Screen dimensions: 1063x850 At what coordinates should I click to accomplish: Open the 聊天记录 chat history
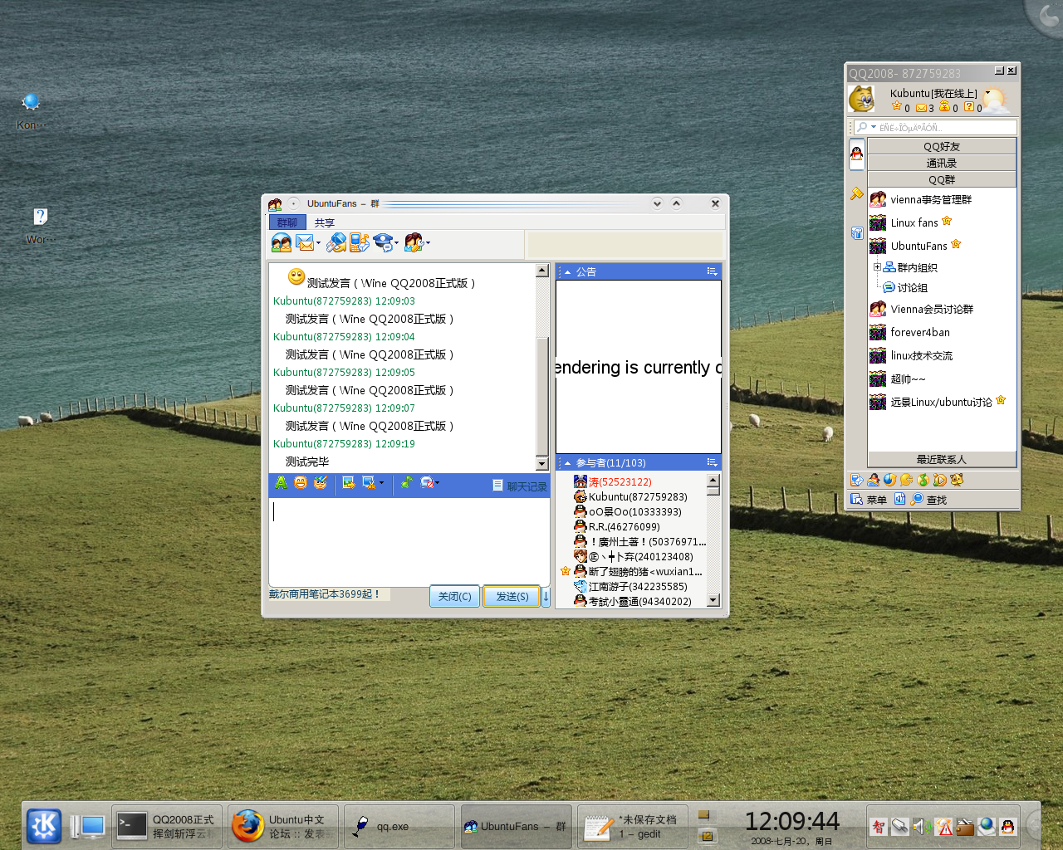(520, 486)
